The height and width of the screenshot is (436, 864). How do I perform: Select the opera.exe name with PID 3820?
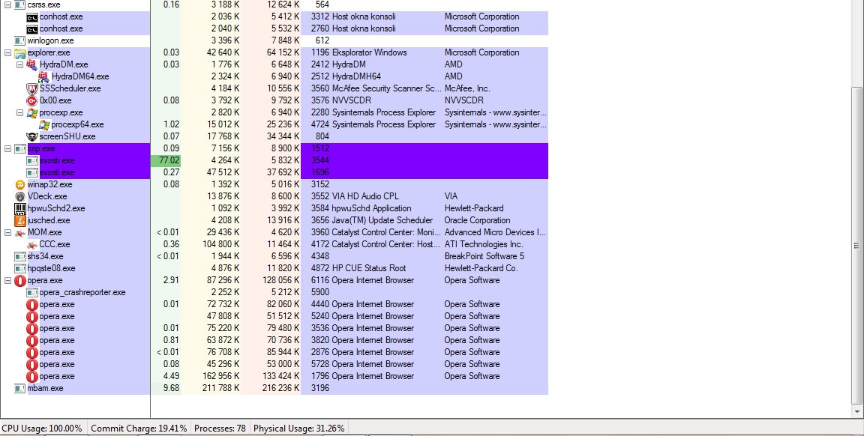pyautogui.click(x=57, y=341)
